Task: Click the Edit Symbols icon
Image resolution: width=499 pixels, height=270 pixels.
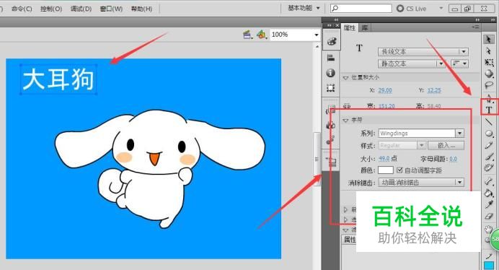Action: pos(261,35)
